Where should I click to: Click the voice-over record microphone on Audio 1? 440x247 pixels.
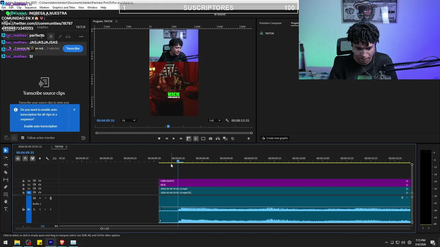[x=51, y=198]
